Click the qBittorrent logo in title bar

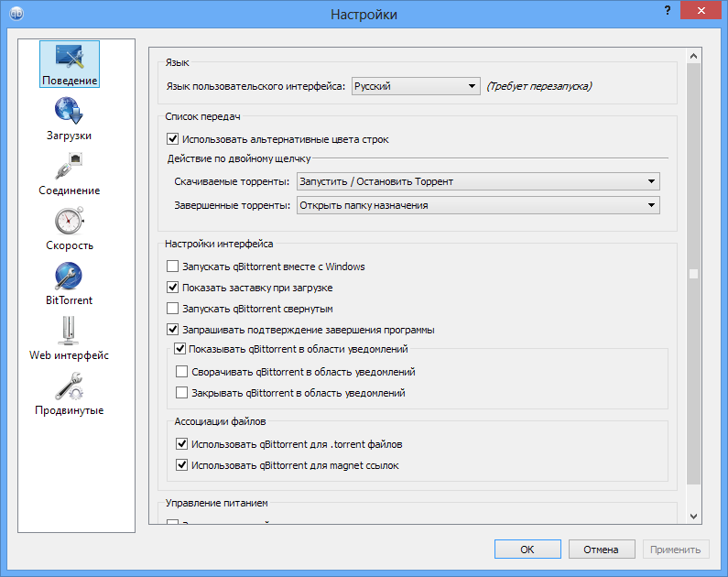click(16, 14)
